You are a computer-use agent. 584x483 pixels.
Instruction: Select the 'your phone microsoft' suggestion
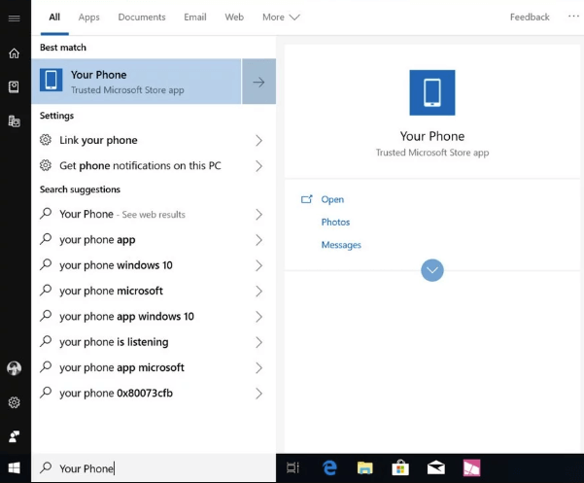154,292
